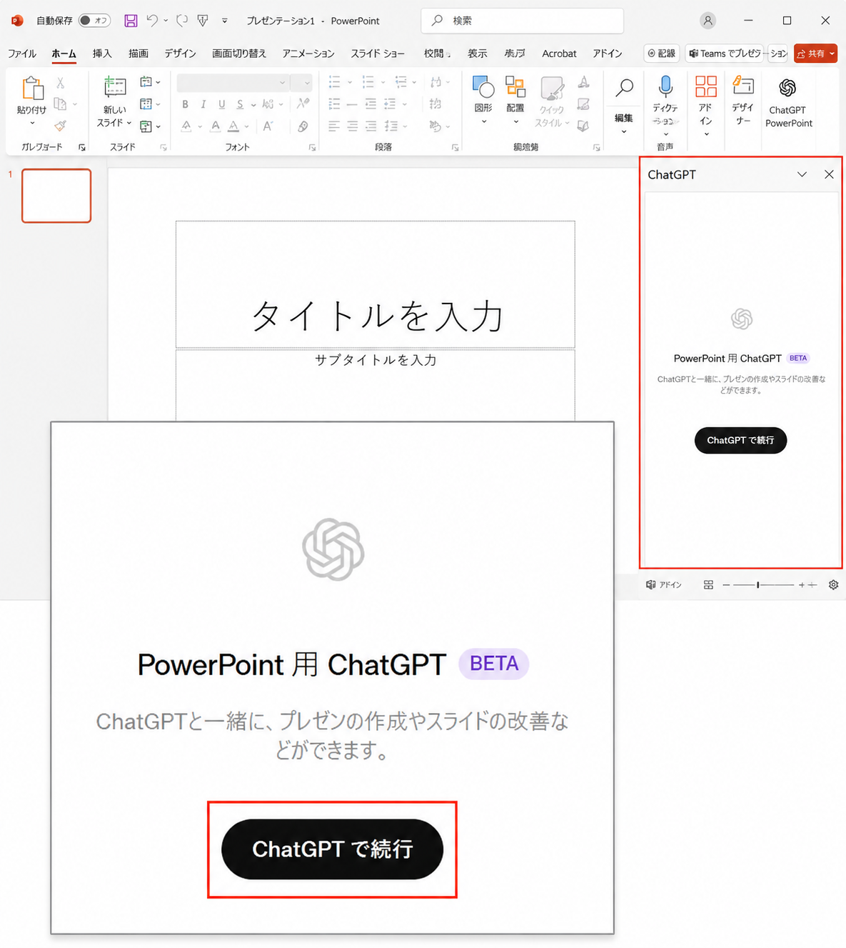The width and height of the screenshot is (846, 948).
Task: Click the Teams でプレゼンテーション button
Action: coord(737,54)
